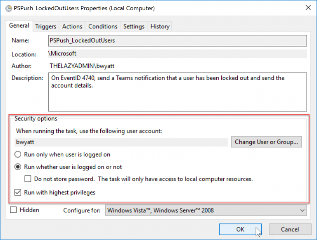Click Change User or Group button
This screenshot has height=240, width=317.
(x=267, y=142)
